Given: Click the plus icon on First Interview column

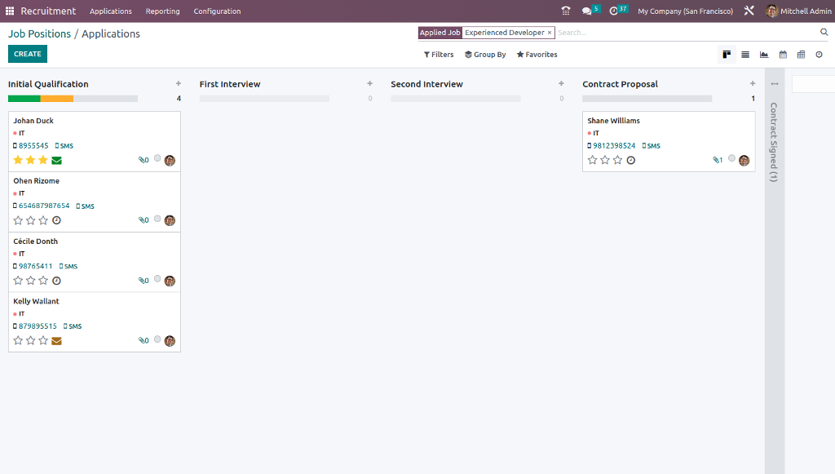Looking at the screenshot, I should pyautogui.click(x=369, y=83).
